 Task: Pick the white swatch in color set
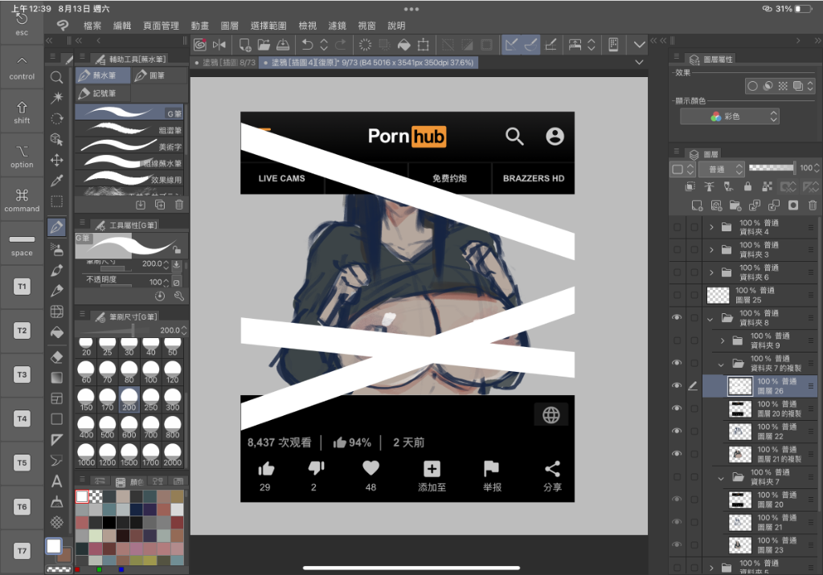pyautogui.click(x=82, y=496)
